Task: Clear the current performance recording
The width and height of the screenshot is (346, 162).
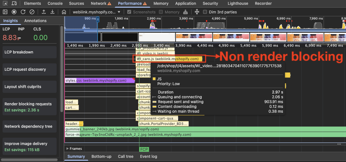Action: click(32, 12)
